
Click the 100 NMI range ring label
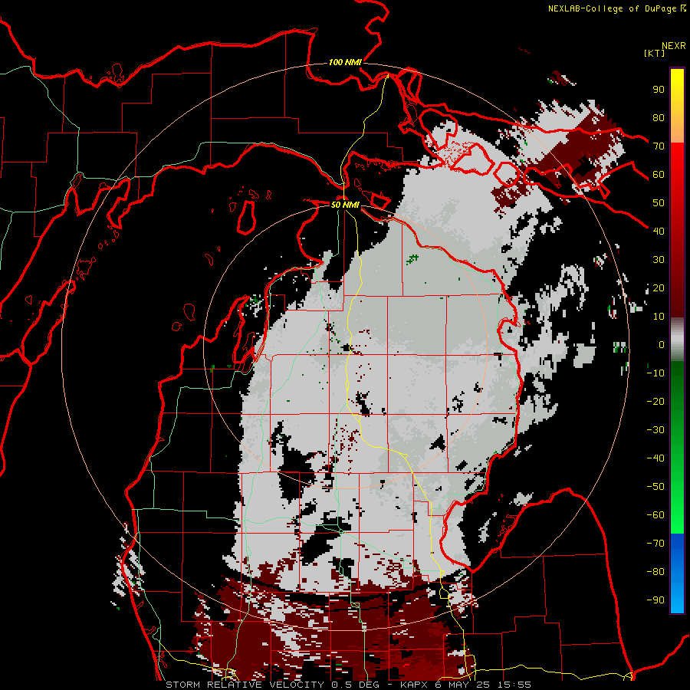[345, 63]
